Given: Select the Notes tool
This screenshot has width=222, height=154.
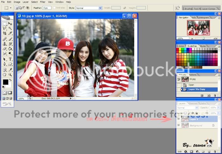Looking at the screenshot, I should [x=5, y=70].
